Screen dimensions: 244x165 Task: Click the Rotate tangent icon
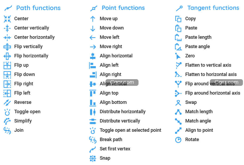pos(178,140)
